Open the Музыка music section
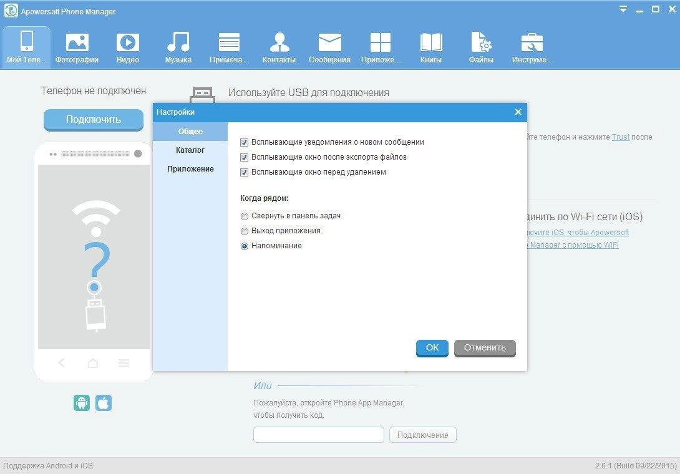680x474 pixels. pos(178,47)
